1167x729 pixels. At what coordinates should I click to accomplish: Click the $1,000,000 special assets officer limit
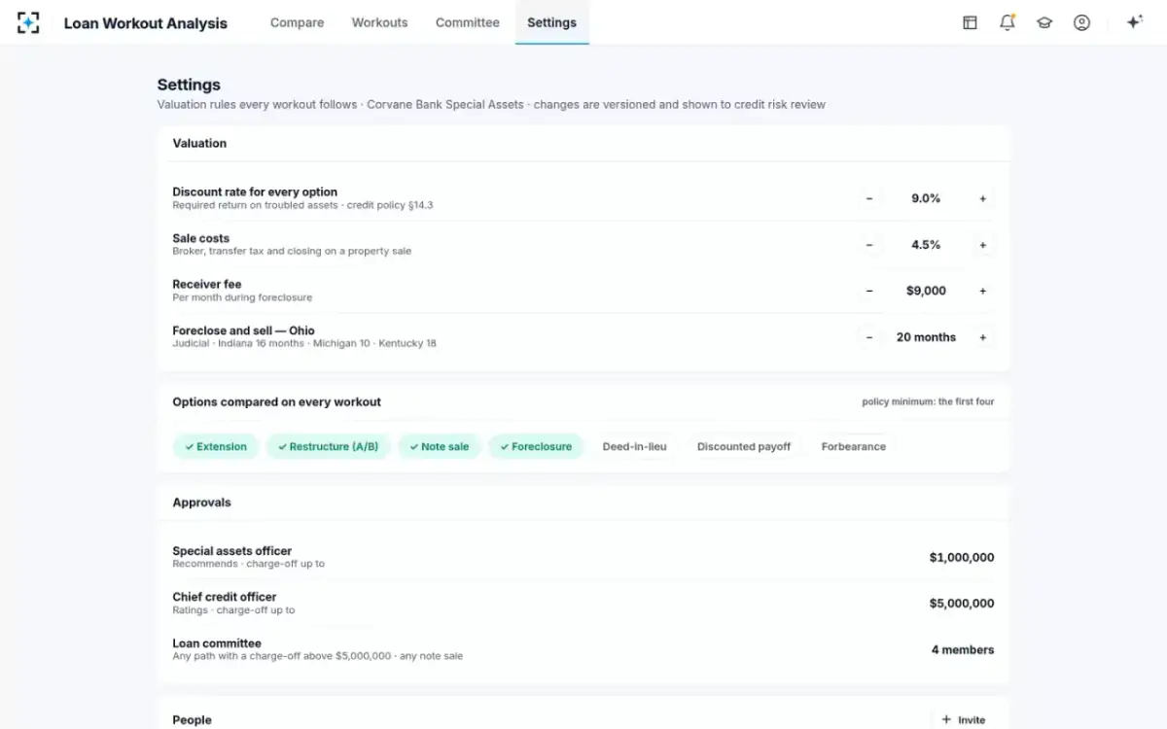(x=962, y=558)
